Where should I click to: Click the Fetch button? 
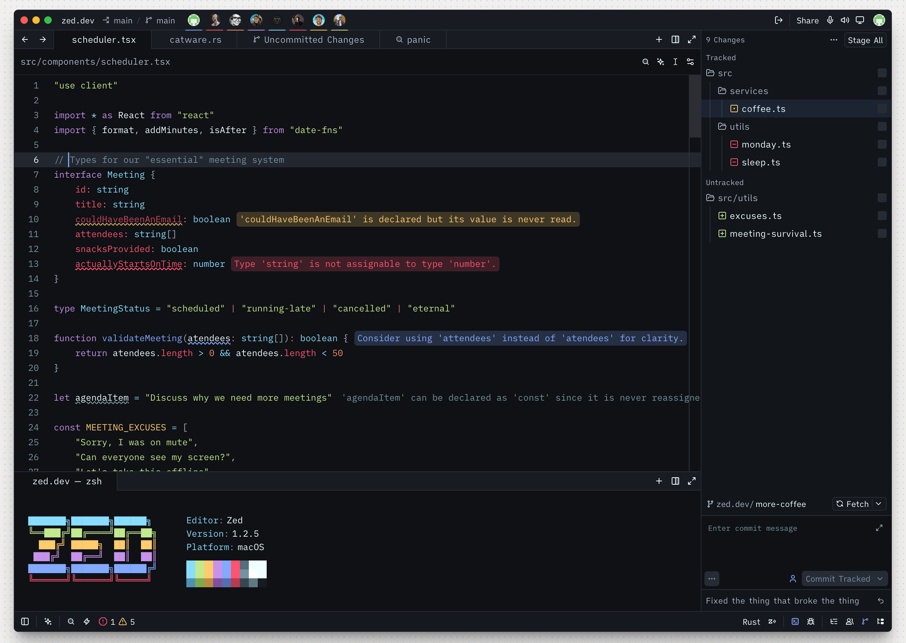[x=852, y=504]
